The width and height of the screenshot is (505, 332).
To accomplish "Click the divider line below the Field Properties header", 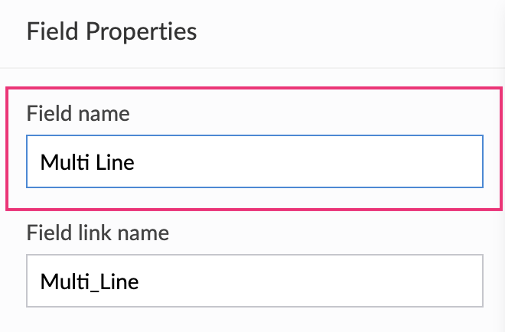I will [252, 68].
